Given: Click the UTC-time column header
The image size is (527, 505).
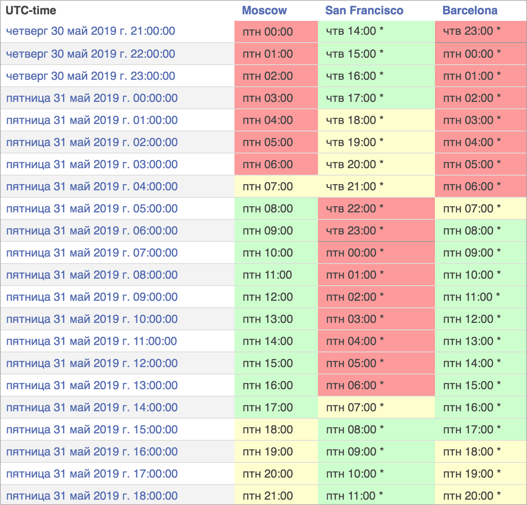Looking at the screenshot, I should 31,11.
